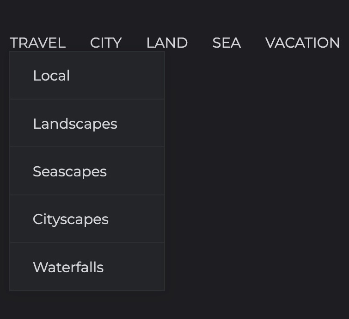349x319 pixels.
Task: Go to the SEA navigation item
Action: click(x=227, y=43)
